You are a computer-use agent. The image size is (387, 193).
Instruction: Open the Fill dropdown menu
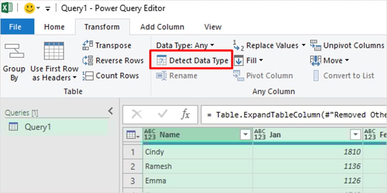point(261,61)
